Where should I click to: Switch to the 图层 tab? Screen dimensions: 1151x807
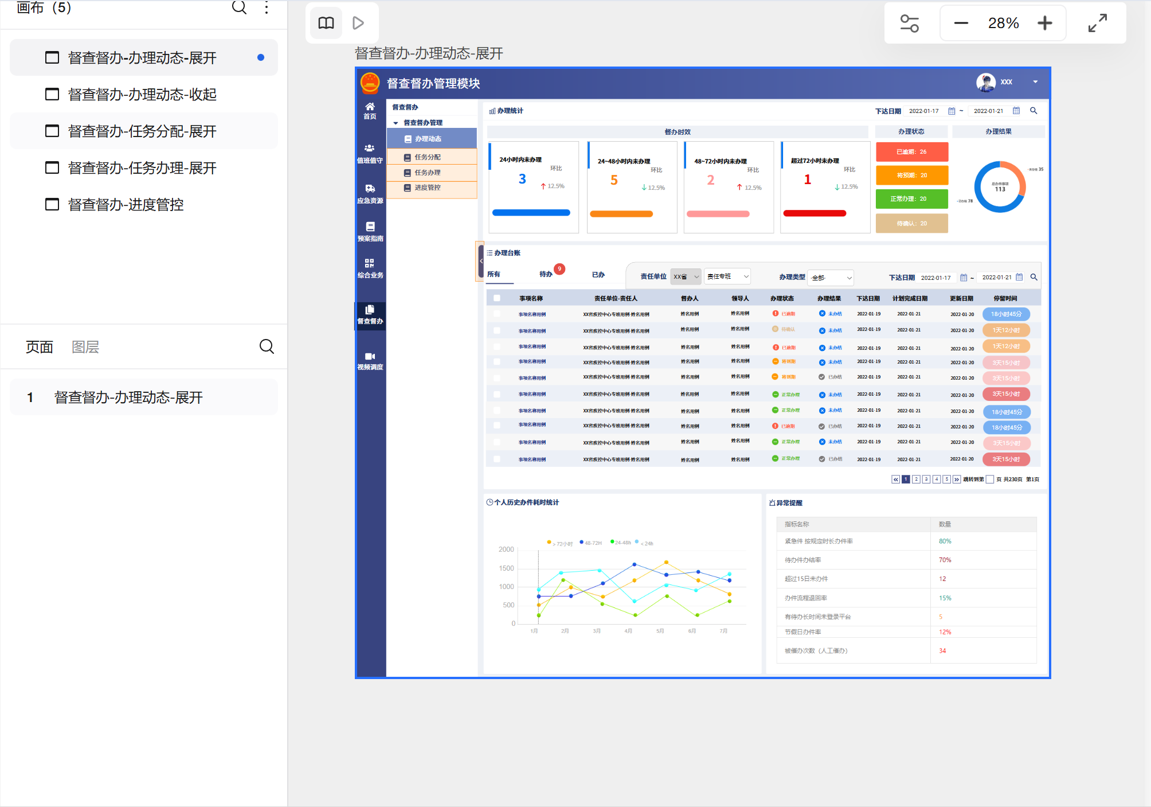click(85, 347)
